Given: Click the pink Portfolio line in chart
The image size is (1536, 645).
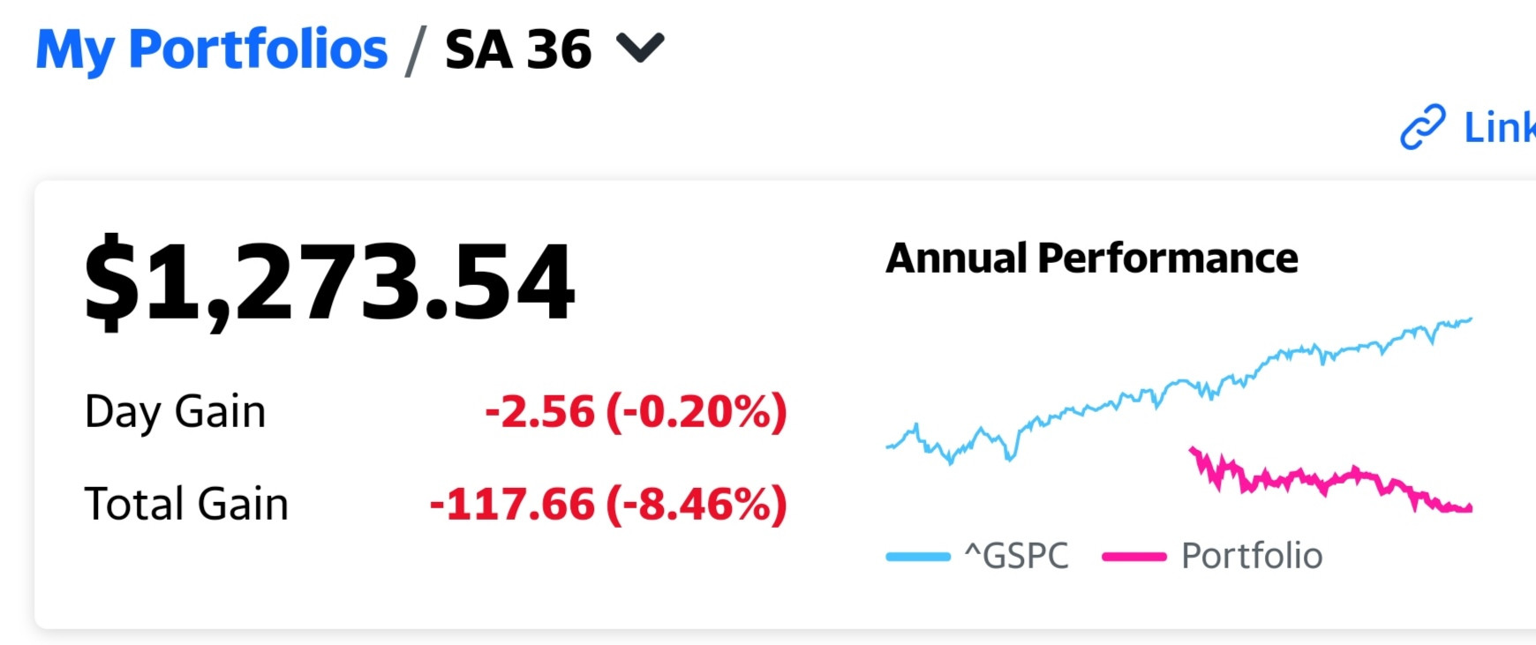Looking at the screenshot, I should 1331,482.
